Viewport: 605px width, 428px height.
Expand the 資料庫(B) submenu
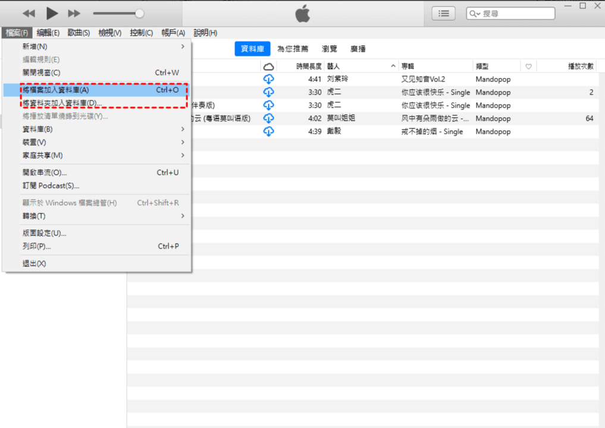pos(96,129)
